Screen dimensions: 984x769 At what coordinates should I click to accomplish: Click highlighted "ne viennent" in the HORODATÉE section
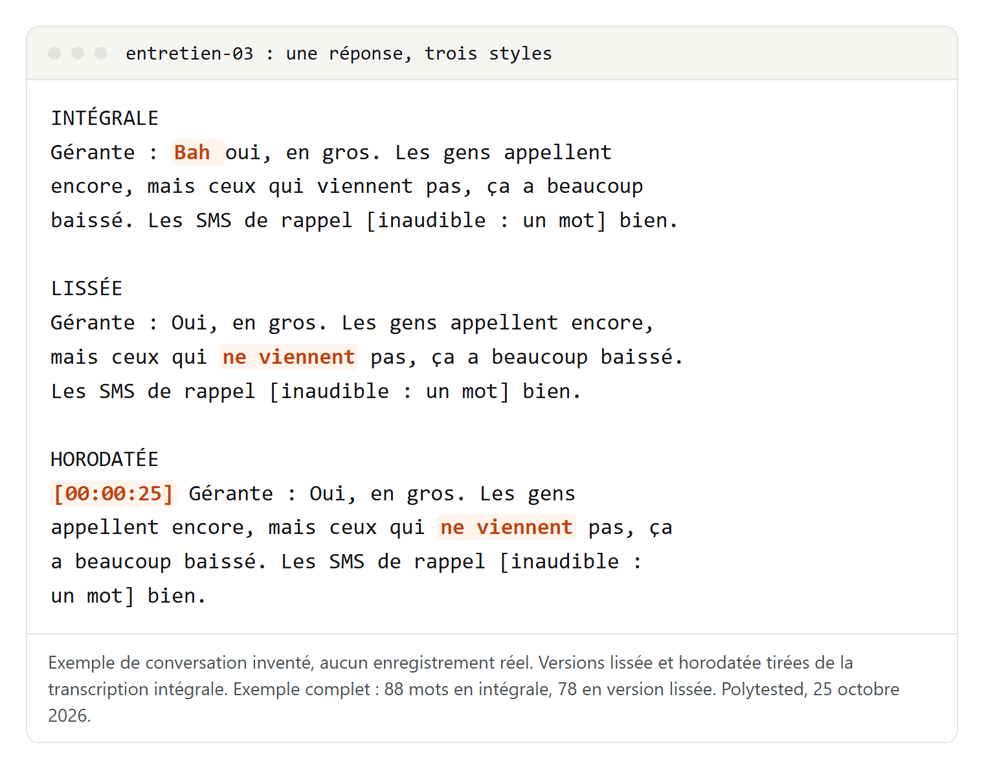(x=506, y=527)
